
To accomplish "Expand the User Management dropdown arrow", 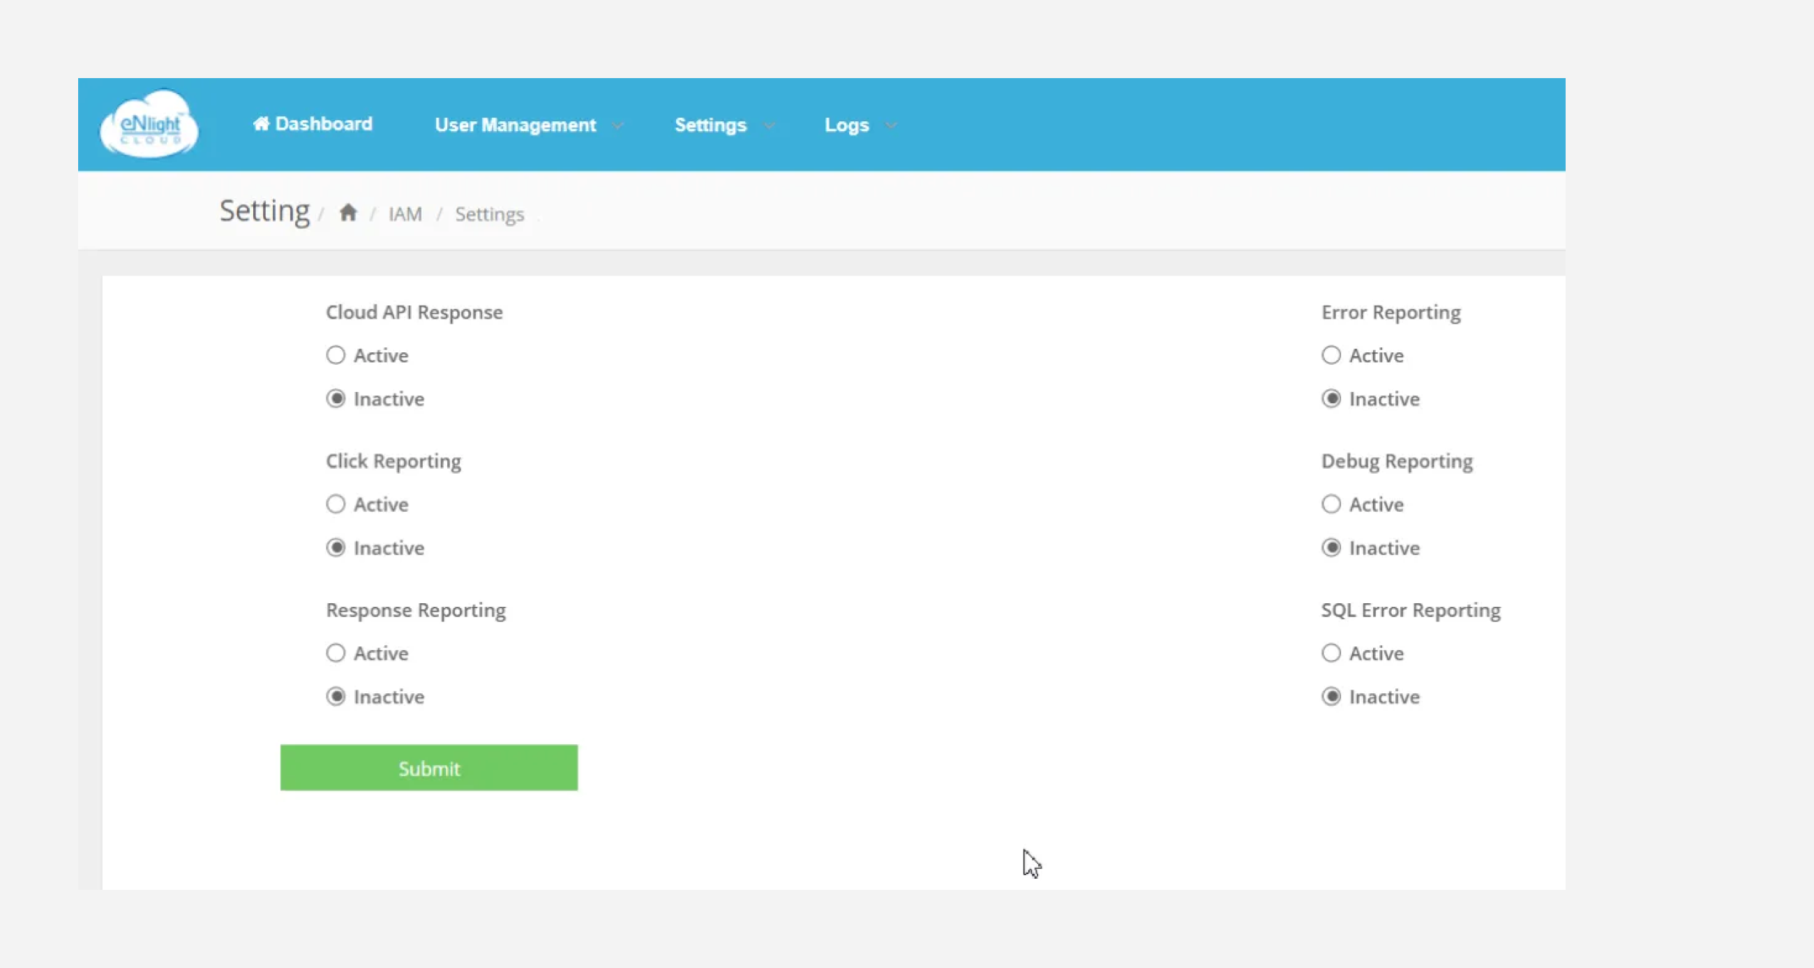I will [617, 126].
